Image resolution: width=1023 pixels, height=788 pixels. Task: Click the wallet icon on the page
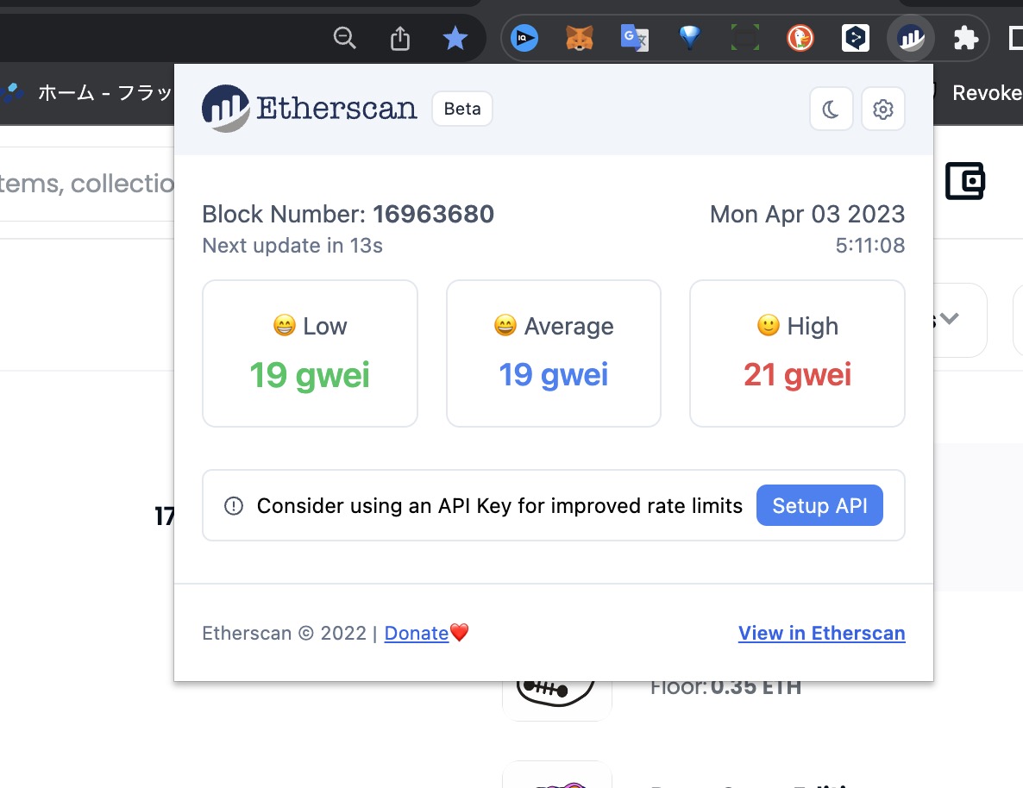965,181
